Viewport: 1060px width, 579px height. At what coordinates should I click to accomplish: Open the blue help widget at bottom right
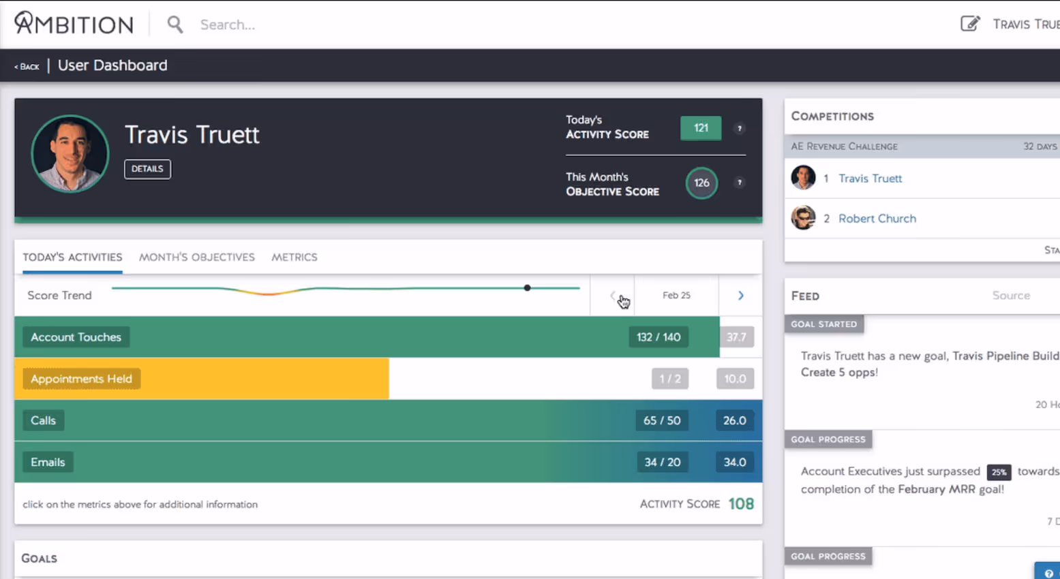[1048, 571]
